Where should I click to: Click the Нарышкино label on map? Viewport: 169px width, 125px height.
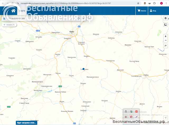click(55, 32)
